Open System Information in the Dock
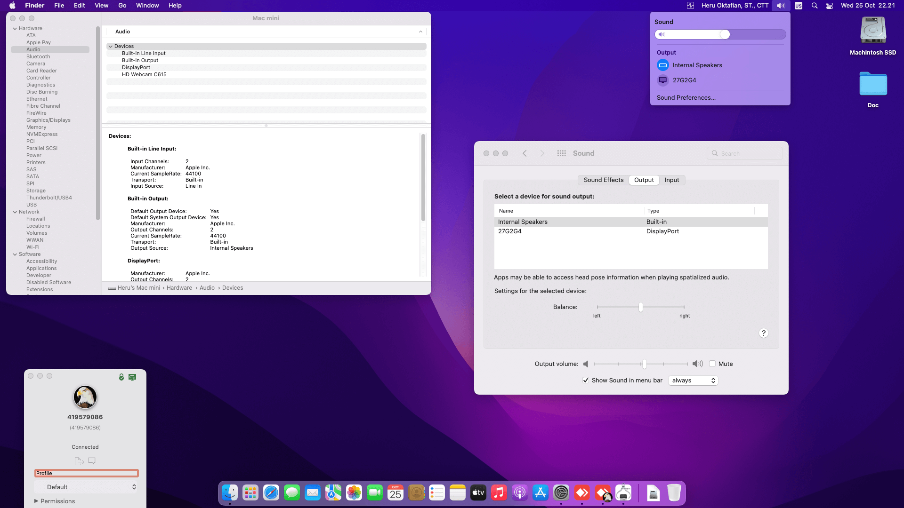 (x=623, y=492)
